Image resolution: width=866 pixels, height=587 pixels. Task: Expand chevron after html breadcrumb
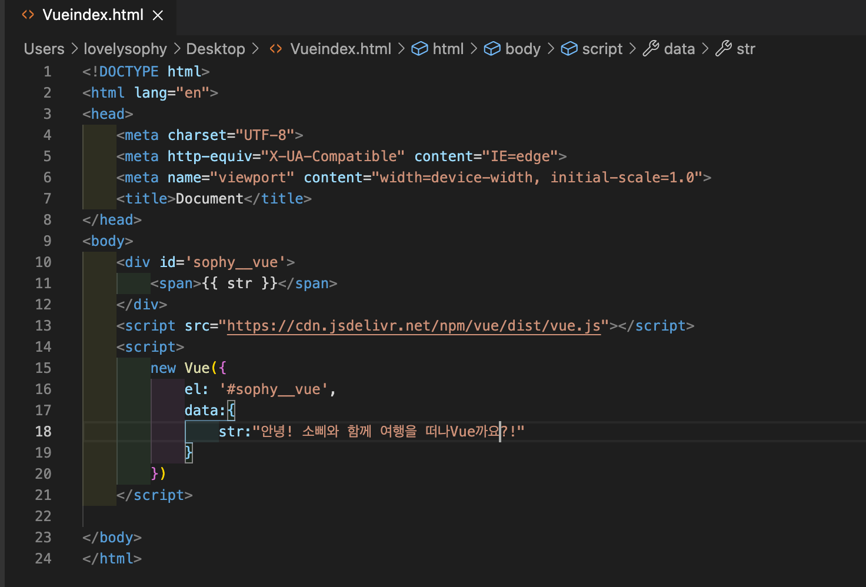[474, 49]
